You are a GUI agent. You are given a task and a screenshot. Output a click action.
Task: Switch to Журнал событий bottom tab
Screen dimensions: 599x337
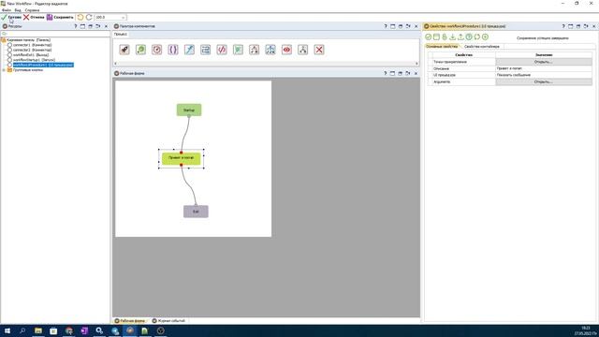(168, 321)
